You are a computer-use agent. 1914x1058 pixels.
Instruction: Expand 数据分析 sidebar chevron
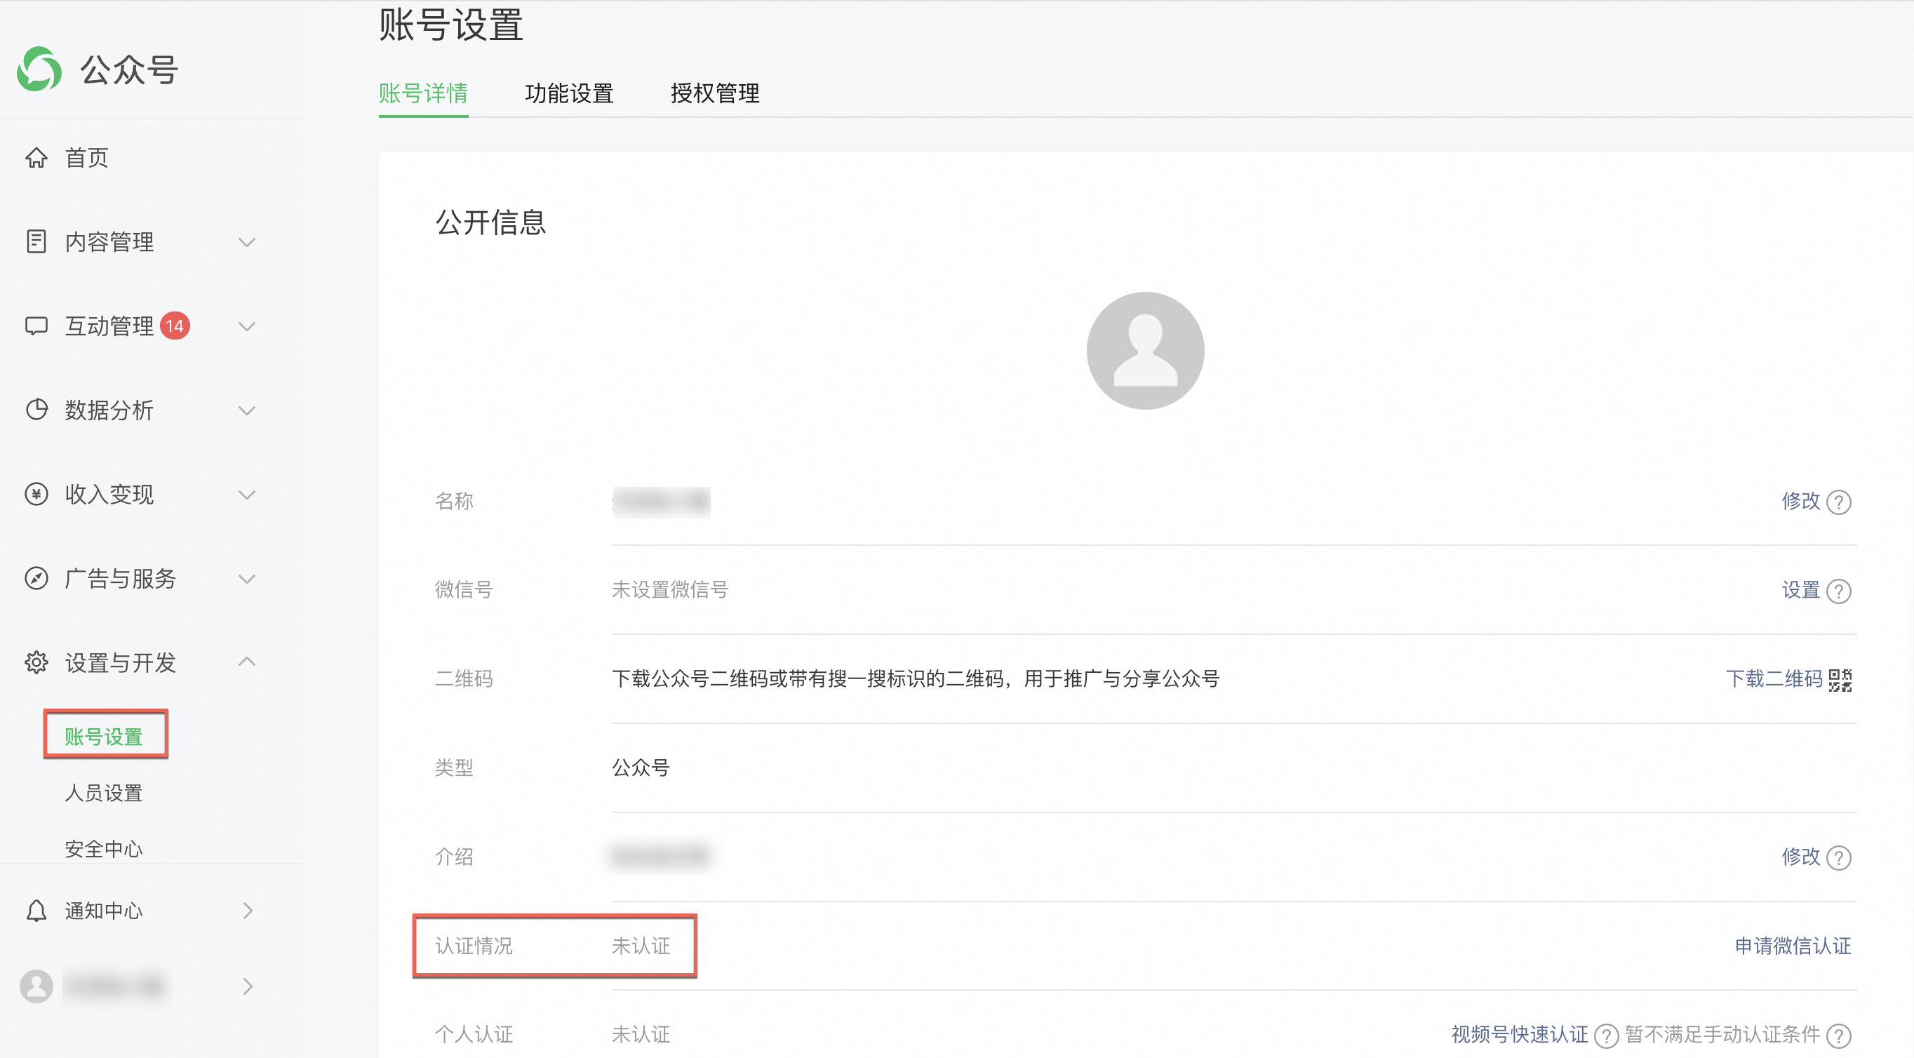[x=247, y=410]
